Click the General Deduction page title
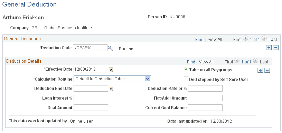Image resolution: width=282 pixels, height=133 pixels. 29,4
